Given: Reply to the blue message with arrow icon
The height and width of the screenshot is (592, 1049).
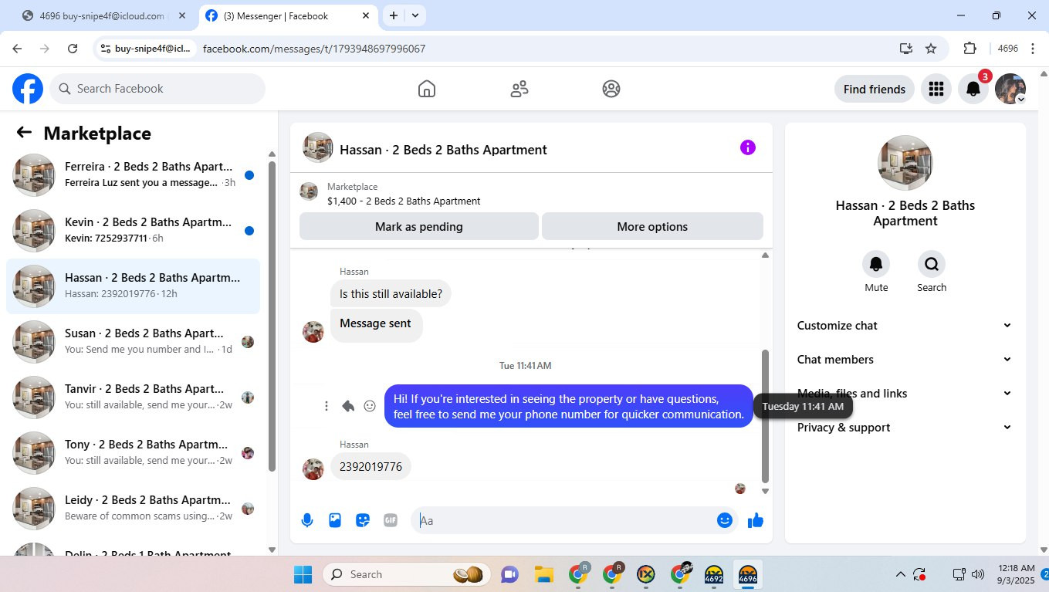Looking at the screenshot, I should 348,406.
